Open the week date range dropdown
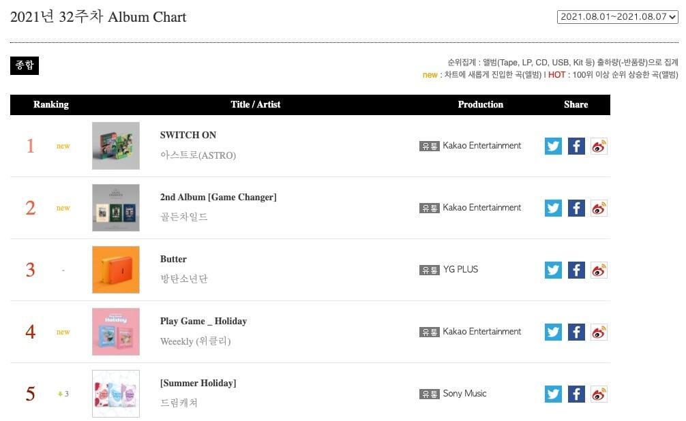 618,17
